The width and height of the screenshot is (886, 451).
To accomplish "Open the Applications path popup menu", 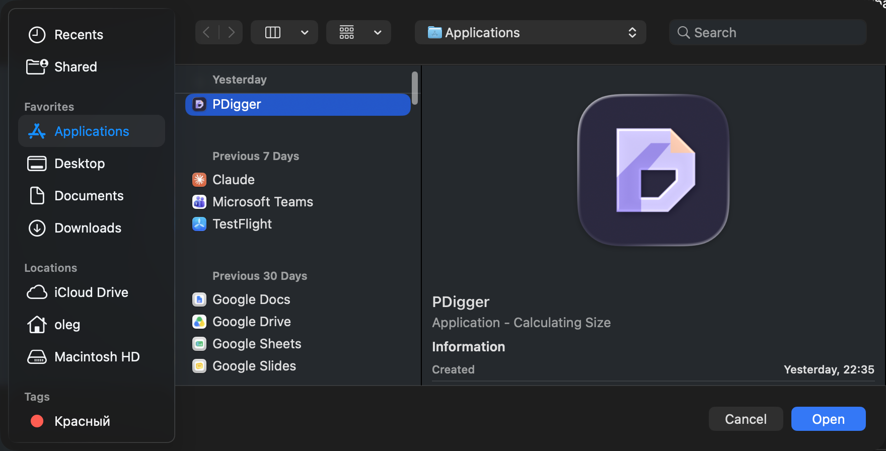I will tap(531, 33).
